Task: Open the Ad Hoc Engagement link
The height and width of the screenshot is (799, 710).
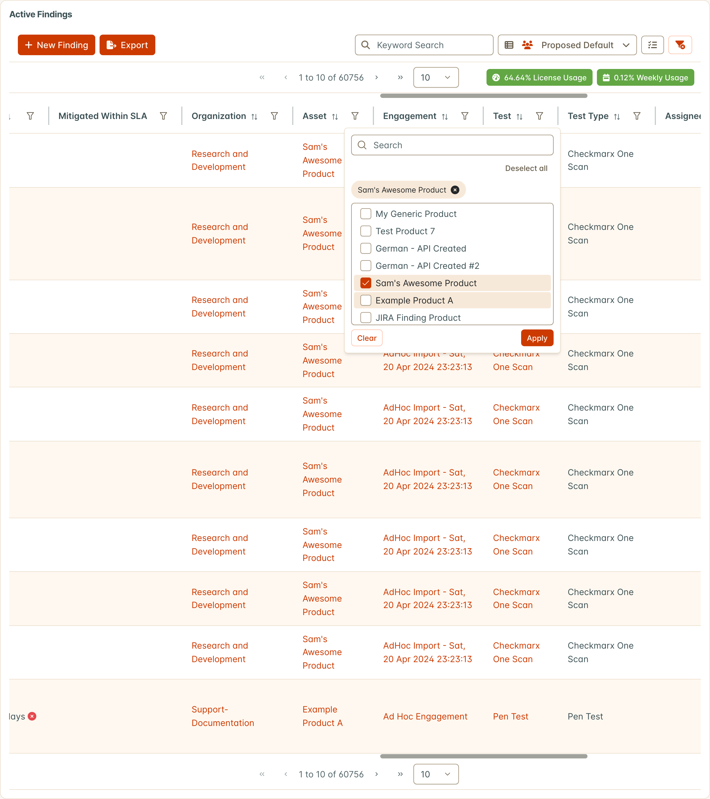Action: click(425, 717)
